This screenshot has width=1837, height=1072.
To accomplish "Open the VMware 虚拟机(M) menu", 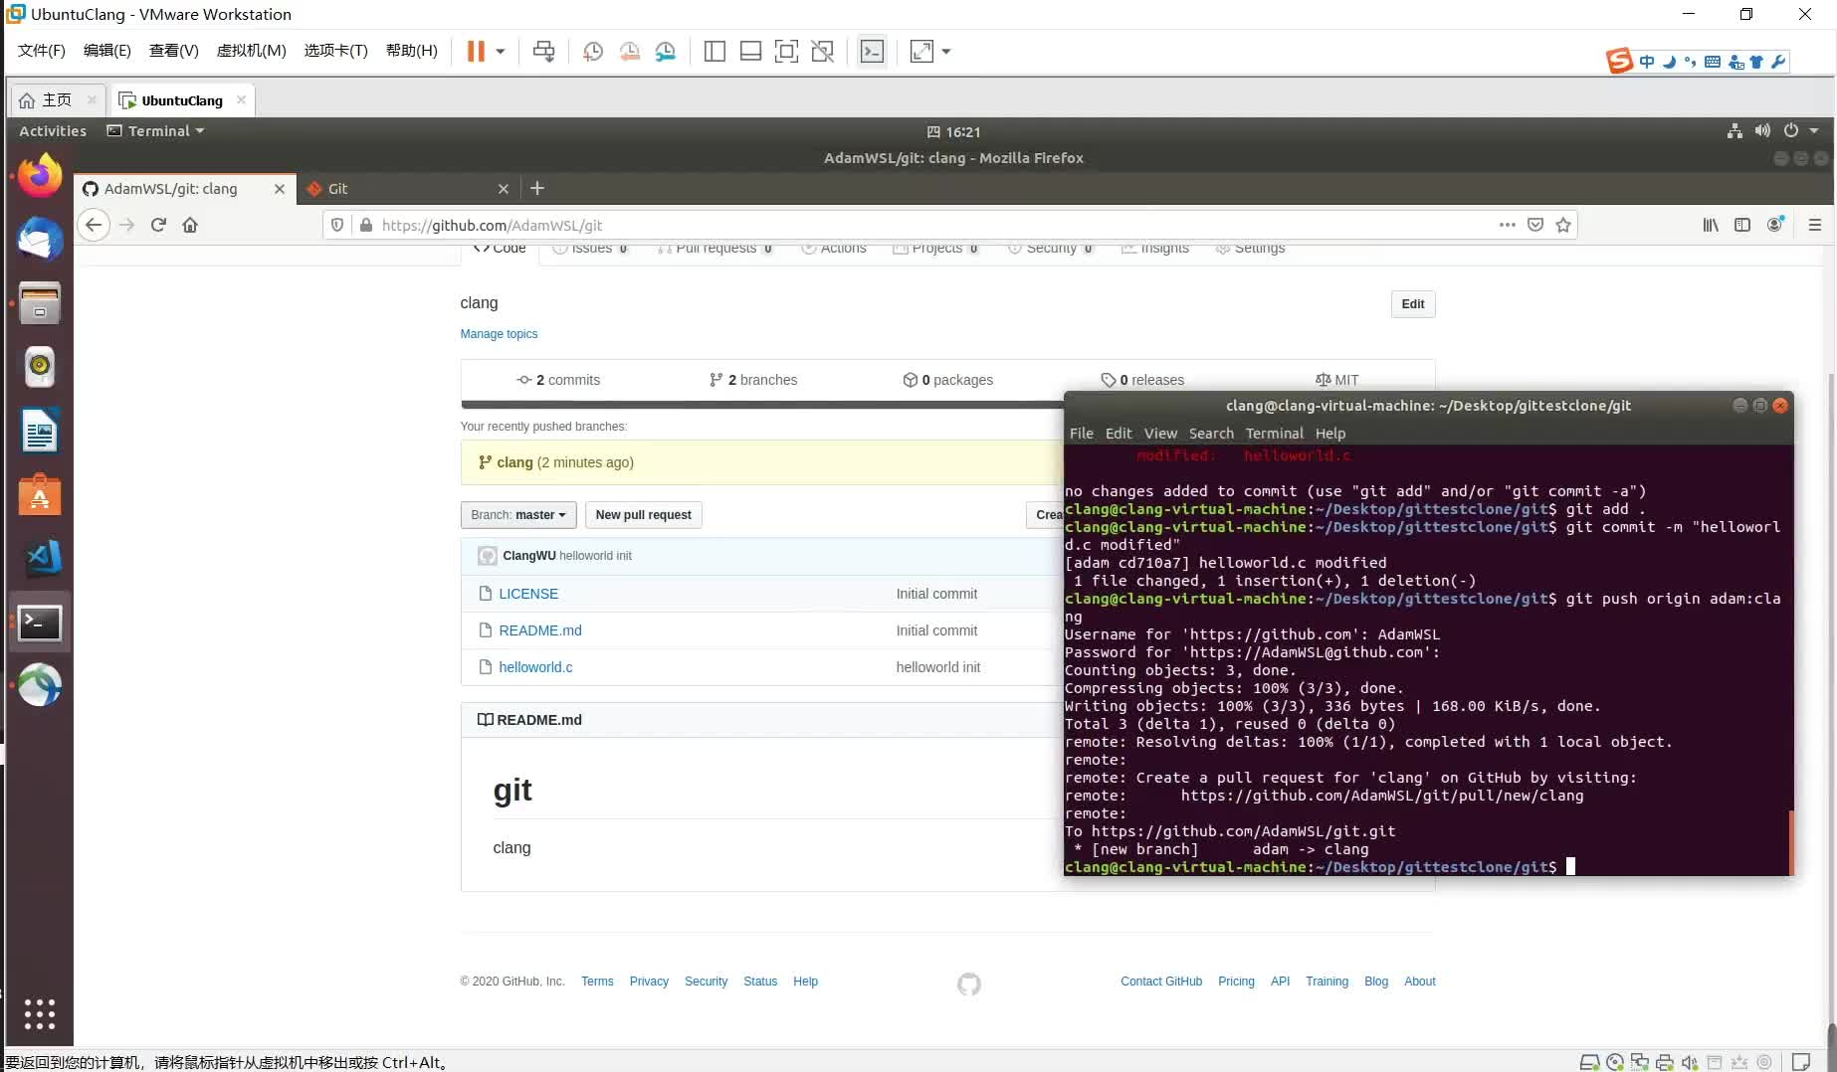I will (252, 51).
